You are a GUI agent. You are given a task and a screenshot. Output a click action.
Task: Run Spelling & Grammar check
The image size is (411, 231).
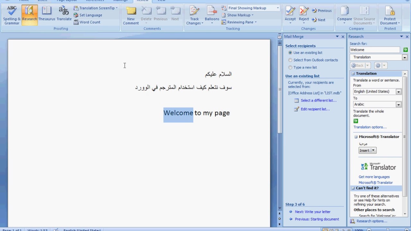pyautogui.click(x=12, y=15)
